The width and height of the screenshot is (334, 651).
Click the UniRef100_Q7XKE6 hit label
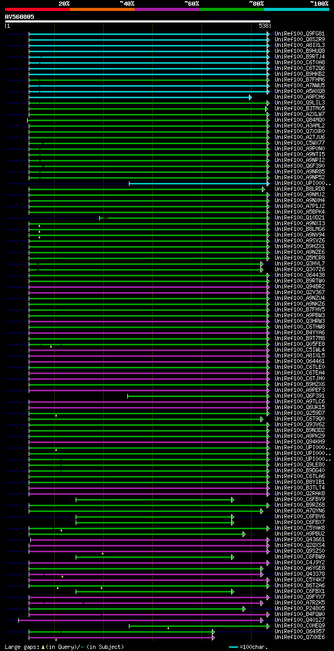(300, 637)
